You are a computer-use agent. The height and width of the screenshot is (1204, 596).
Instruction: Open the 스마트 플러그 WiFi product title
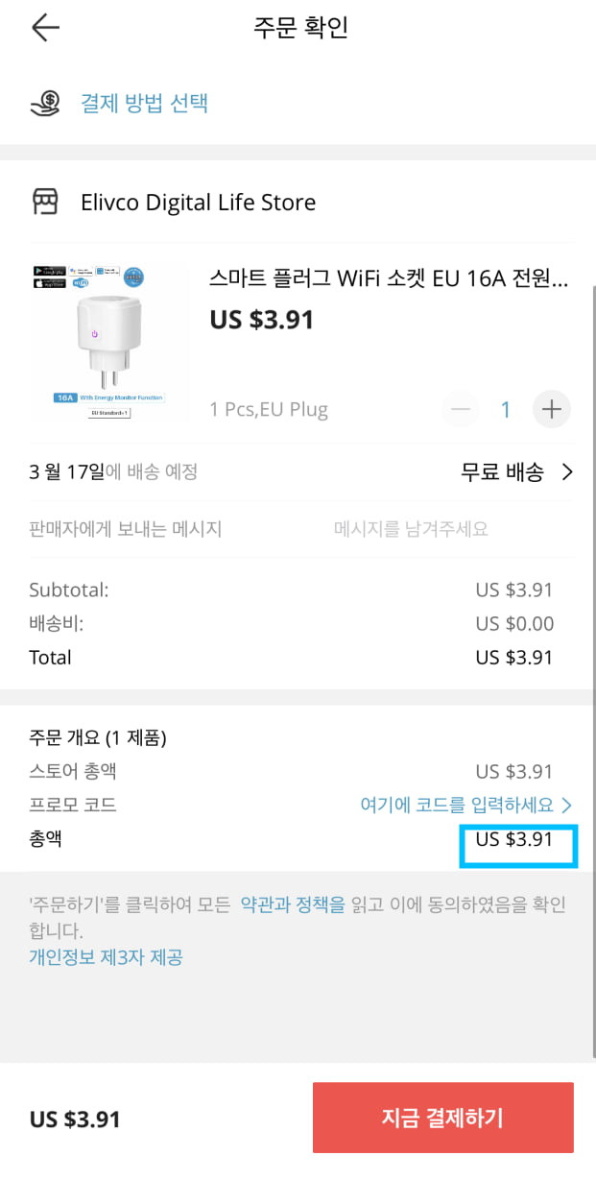tap(389, 279)
